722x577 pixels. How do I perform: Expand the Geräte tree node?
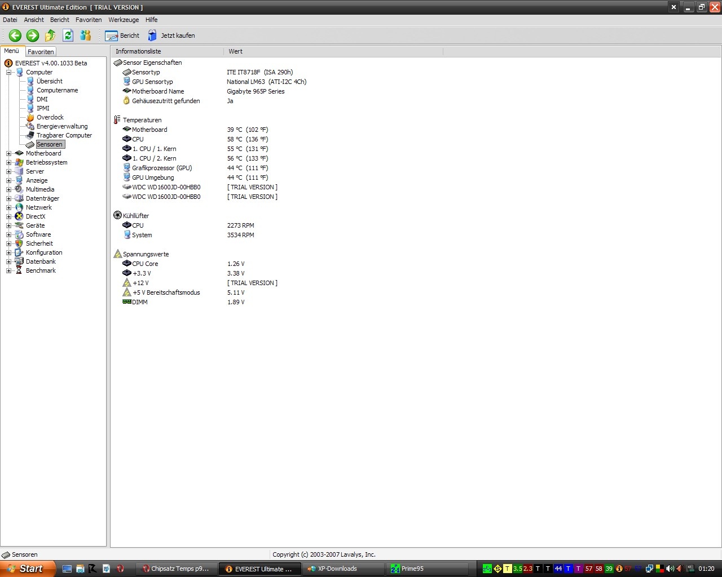coord(9,225)
